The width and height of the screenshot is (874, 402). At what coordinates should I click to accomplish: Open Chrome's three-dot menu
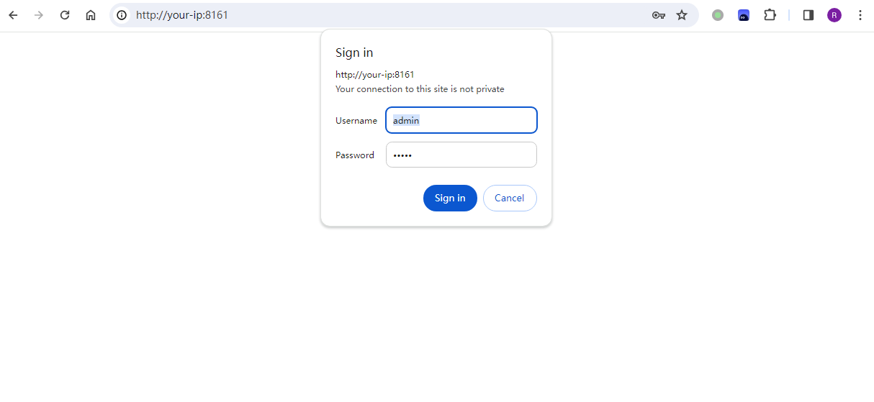click(x=860, y=15)
